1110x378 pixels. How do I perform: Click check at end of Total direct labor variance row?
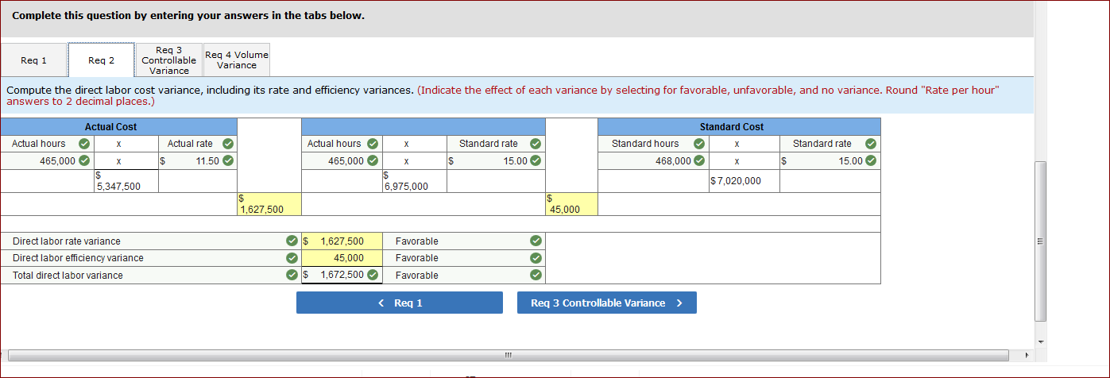536,276
